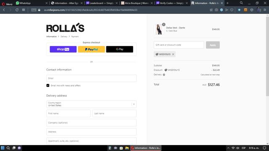Click the Dallas Vest product thumbnail

[x=159, y=29]
